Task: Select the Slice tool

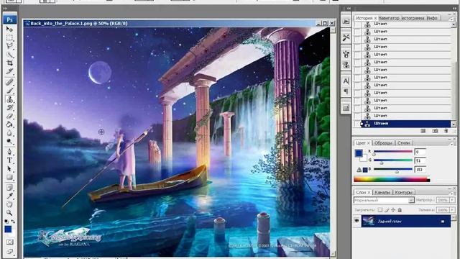Action: click(x=9, y=71)
